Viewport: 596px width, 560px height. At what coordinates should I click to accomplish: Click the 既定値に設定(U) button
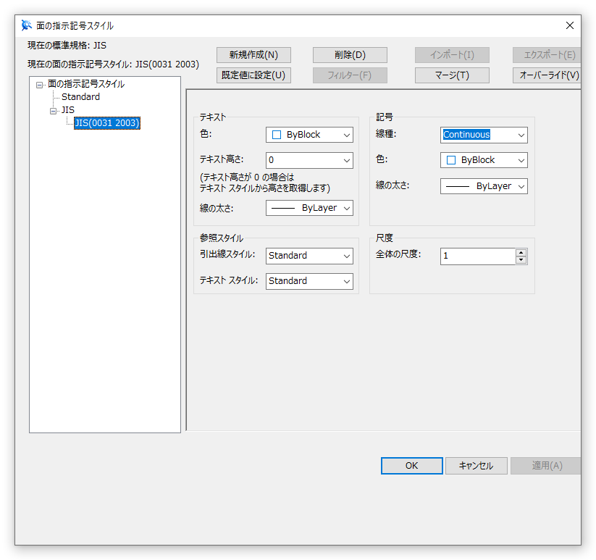(x=253, y=75)
